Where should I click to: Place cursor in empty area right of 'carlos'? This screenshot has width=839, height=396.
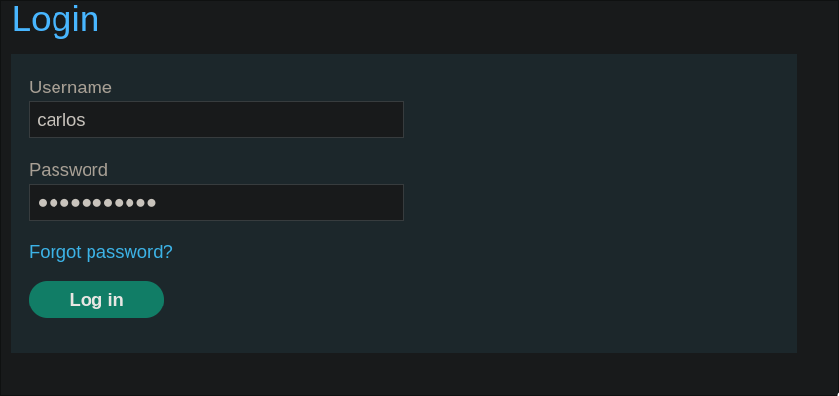[x=253, y=120]
